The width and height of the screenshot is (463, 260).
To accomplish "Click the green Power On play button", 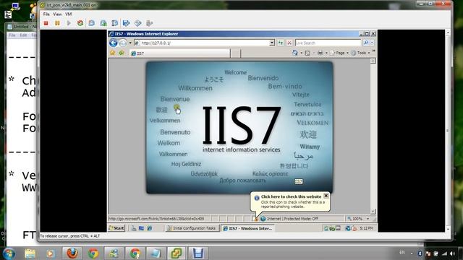I will click(69, 23).
